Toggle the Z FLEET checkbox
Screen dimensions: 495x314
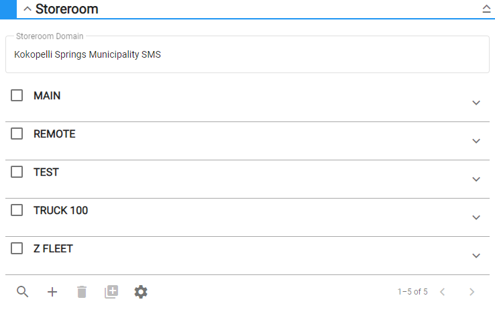coord(17,249)
